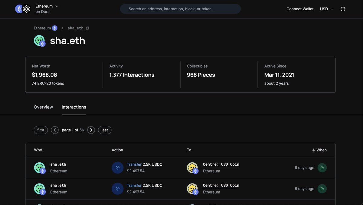Screen dimensions: 363x205
Task: Open the USD currency dropdown
Action: [x=327, y=9]
